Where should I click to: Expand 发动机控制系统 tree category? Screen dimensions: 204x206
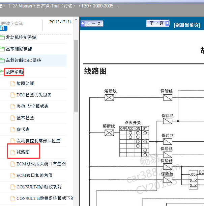(x=21, y=38)
